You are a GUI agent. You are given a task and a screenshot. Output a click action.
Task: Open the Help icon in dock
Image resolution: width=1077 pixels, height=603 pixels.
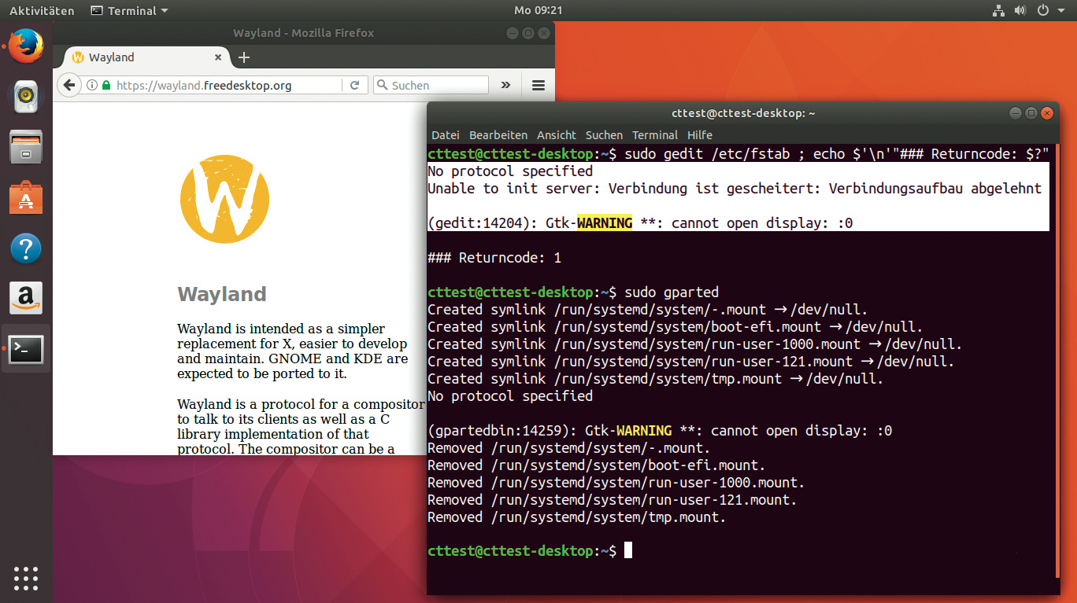point(26,248)
